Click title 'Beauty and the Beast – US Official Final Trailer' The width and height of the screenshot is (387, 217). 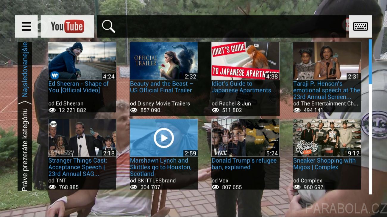point(162,87)
